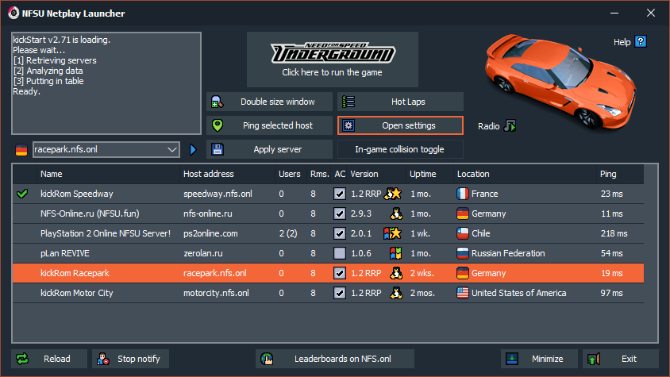The image size is (670, 377).
Task: Click the Reload button label
Action: [x=57, y=359]
